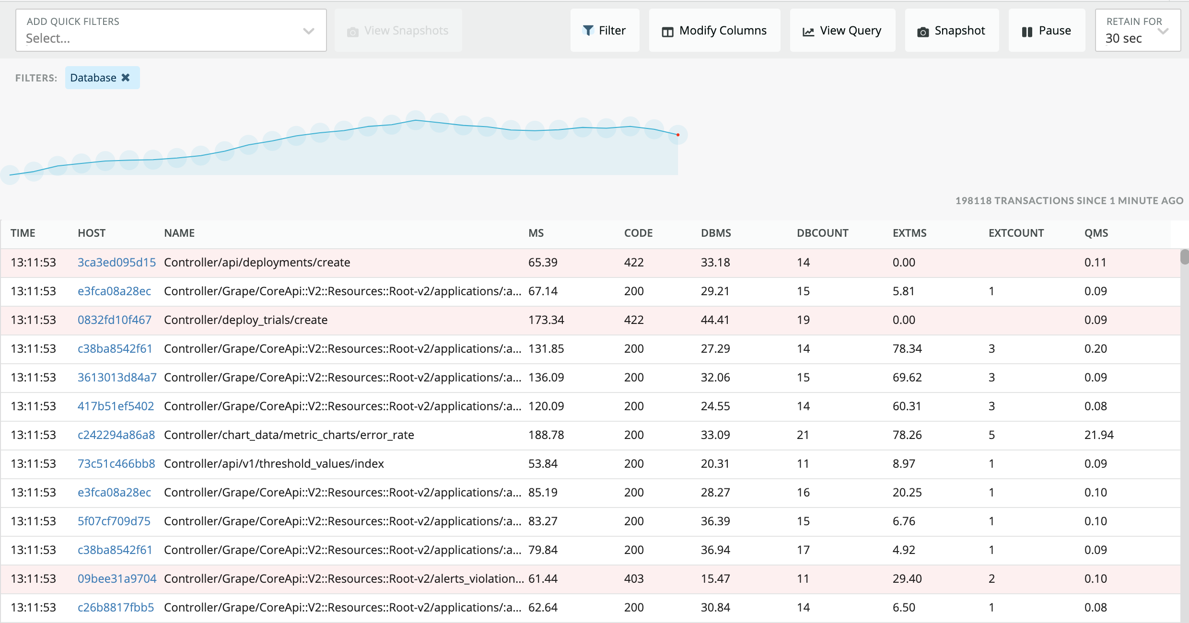Click the red latest point on chart

678,135
